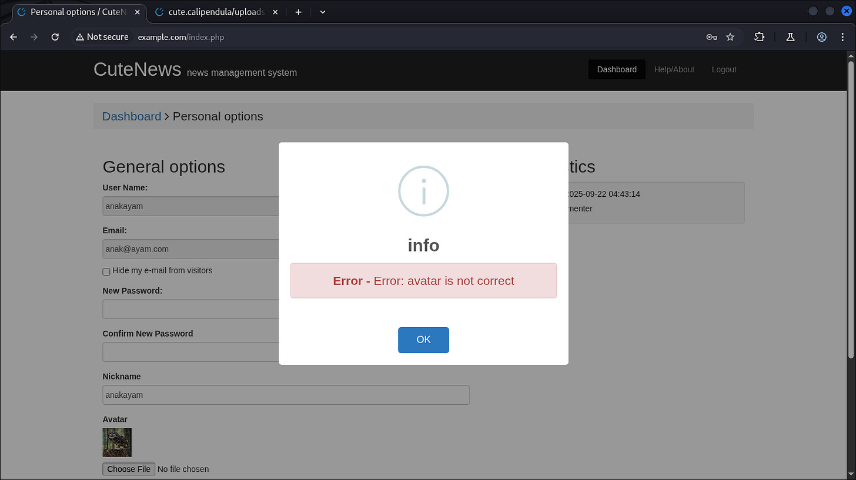Open the Chrome labs flask icon
This screenshot has height=480, width=856.
(x=790, y=37)
